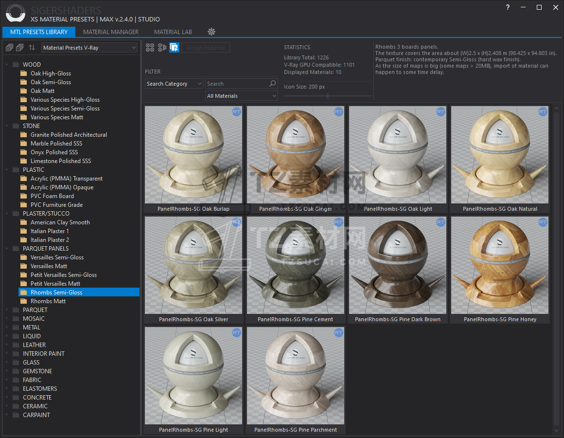564x438 pixels.
Task: Click the question mark help icon
Action: coord(508,7)
